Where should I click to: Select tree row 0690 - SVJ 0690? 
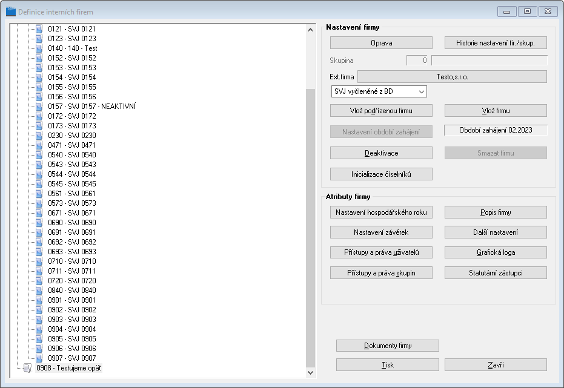72,223
